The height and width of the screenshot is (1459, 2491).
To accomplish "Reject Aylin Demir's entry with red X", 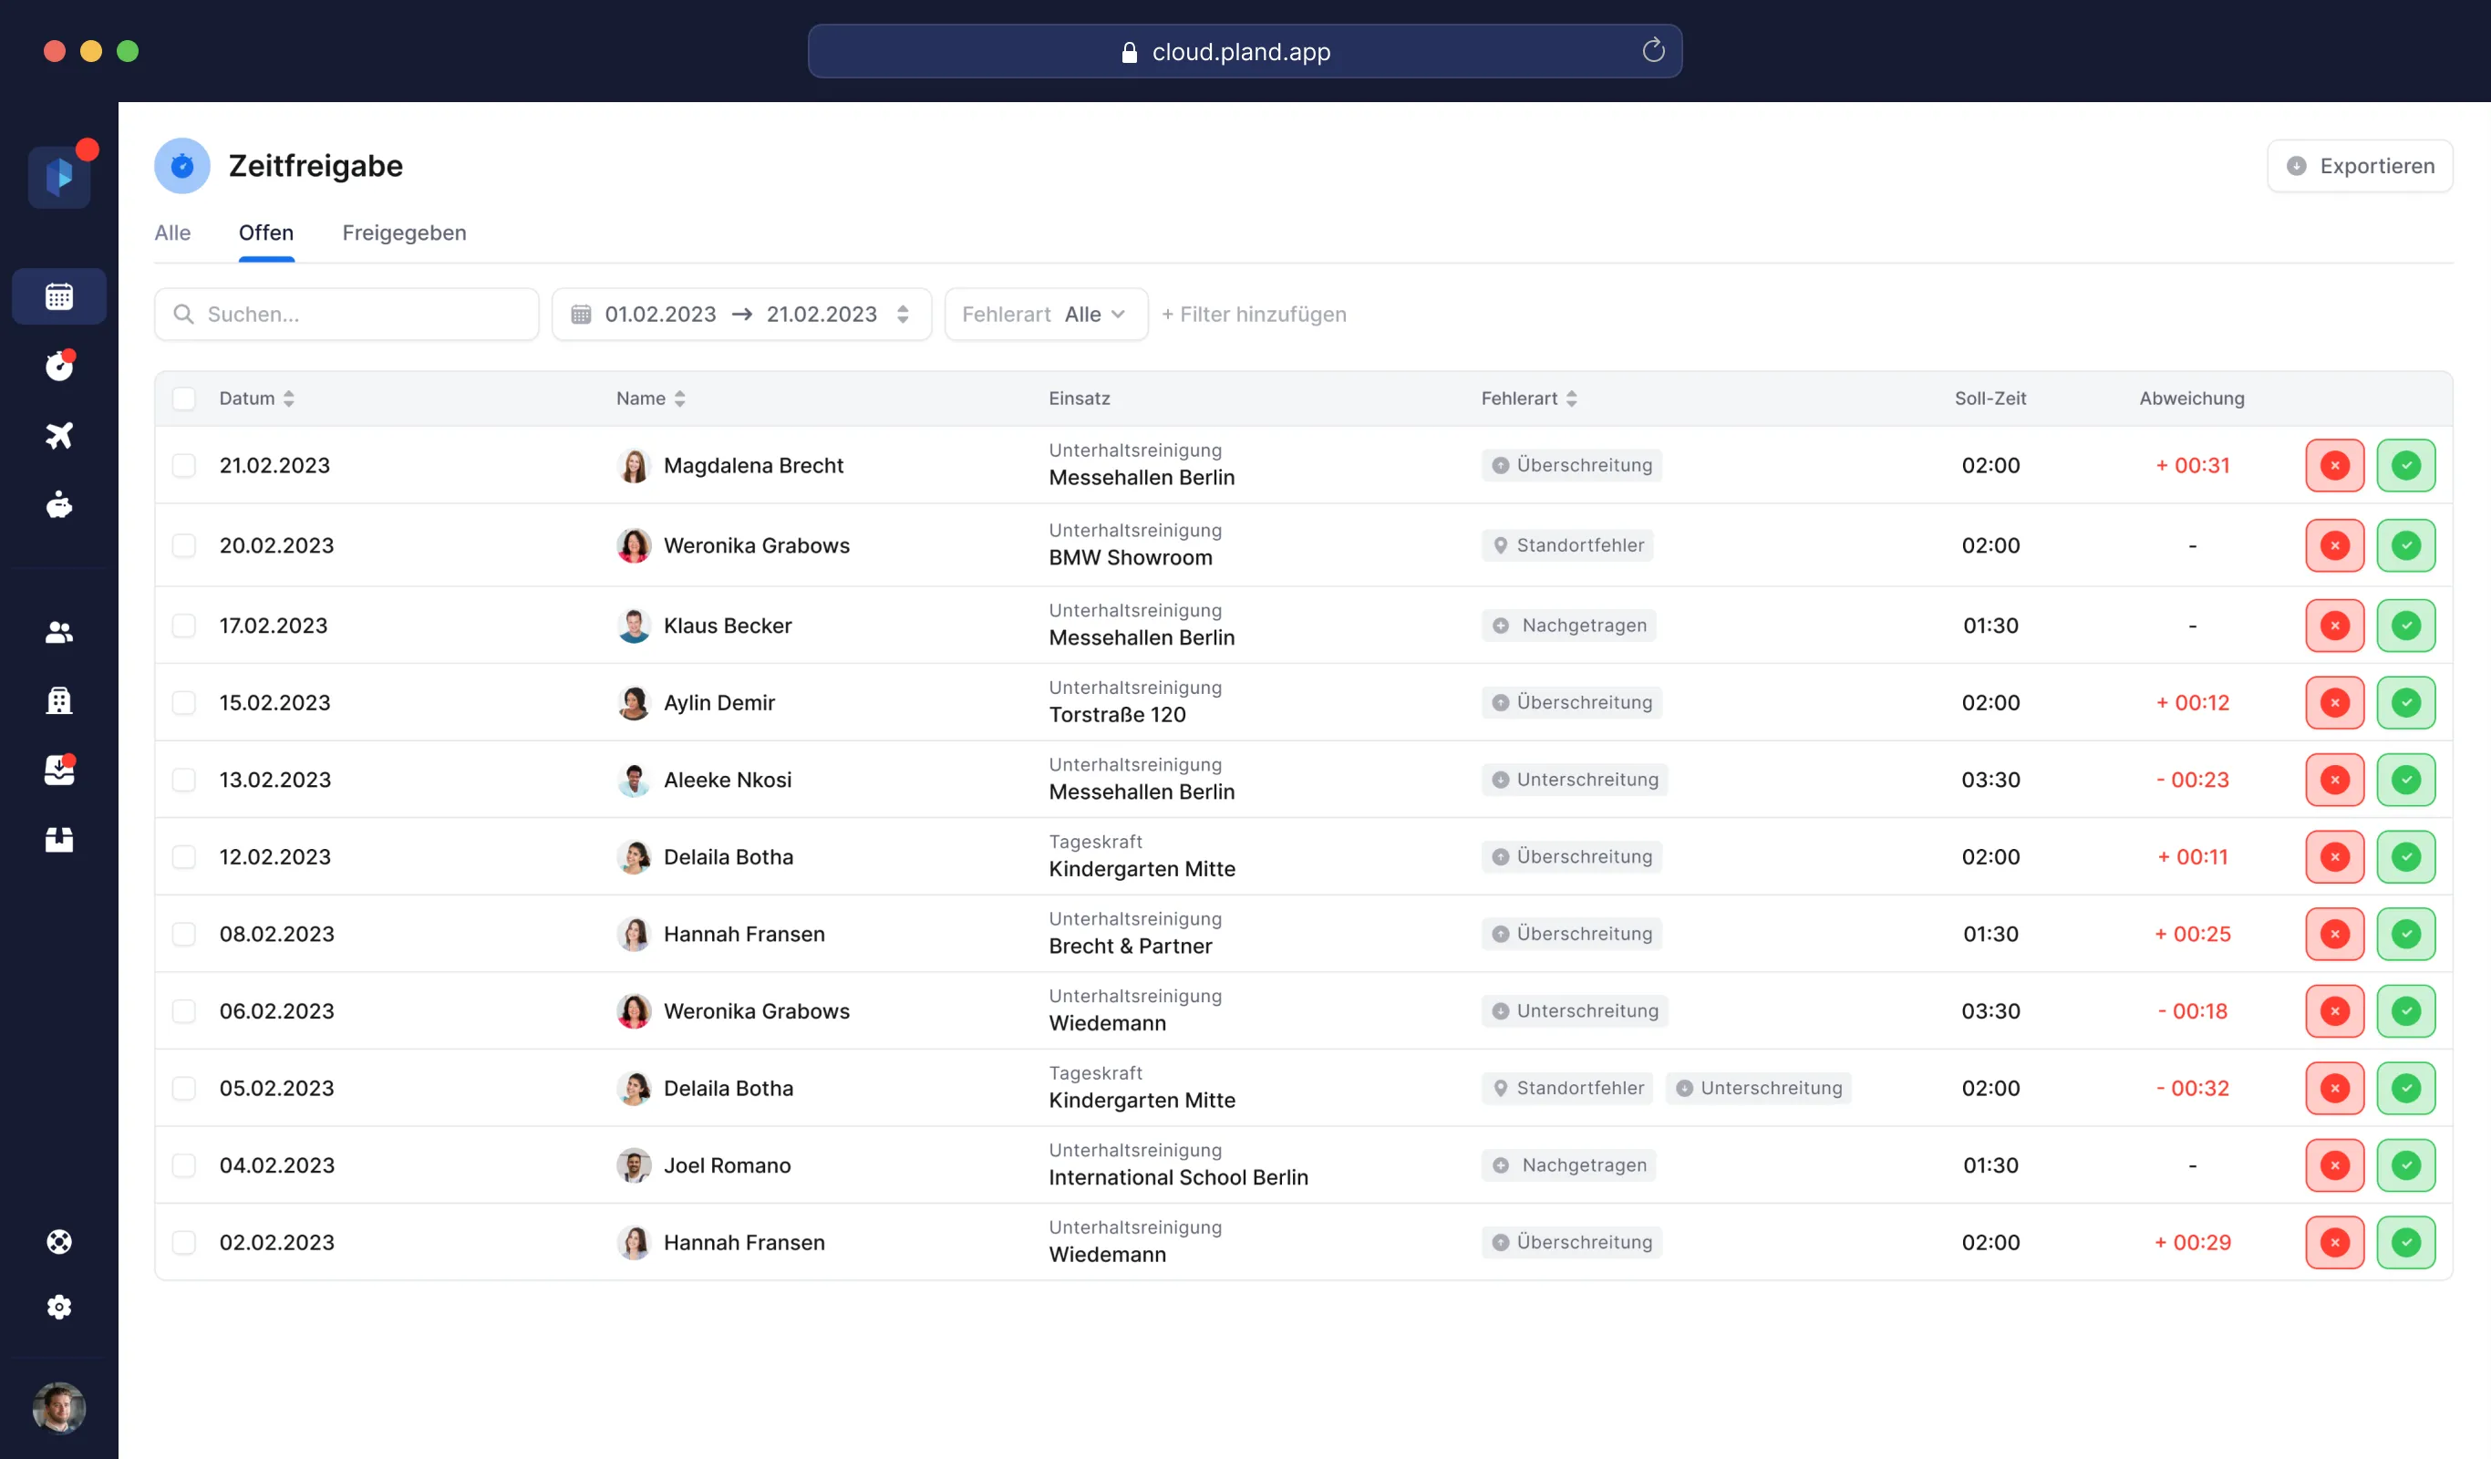I will [2335, 703].
